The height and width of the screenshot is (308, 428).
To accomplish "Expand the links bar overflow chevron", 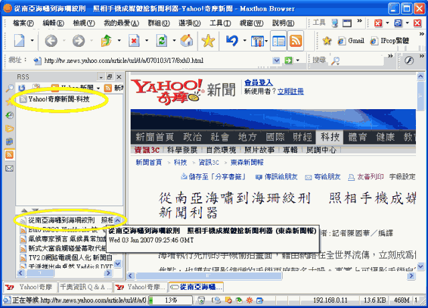I will pyautogui.click(x=422, y=34).
